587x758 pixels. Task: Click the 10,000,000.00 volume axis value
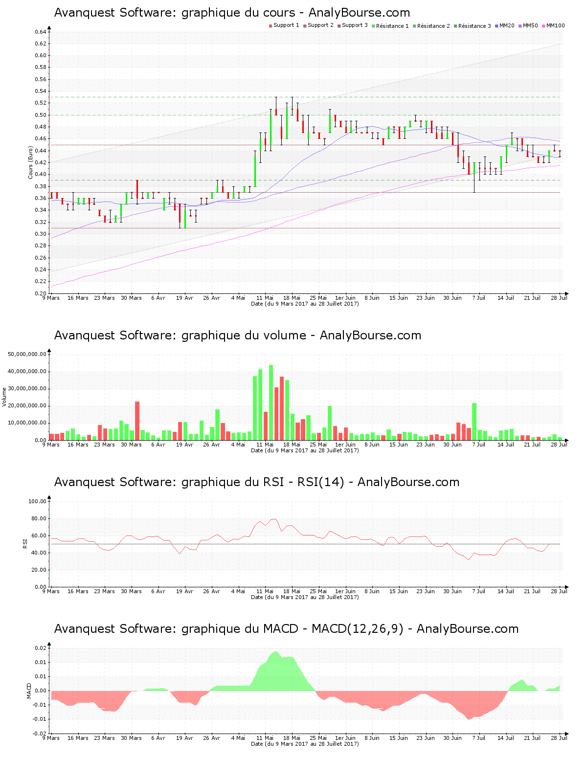[27, 423]
